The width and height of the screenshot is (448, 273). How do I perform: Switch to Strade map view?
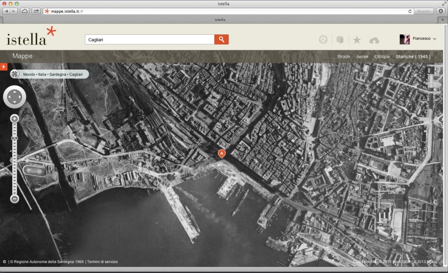point(343,56)
